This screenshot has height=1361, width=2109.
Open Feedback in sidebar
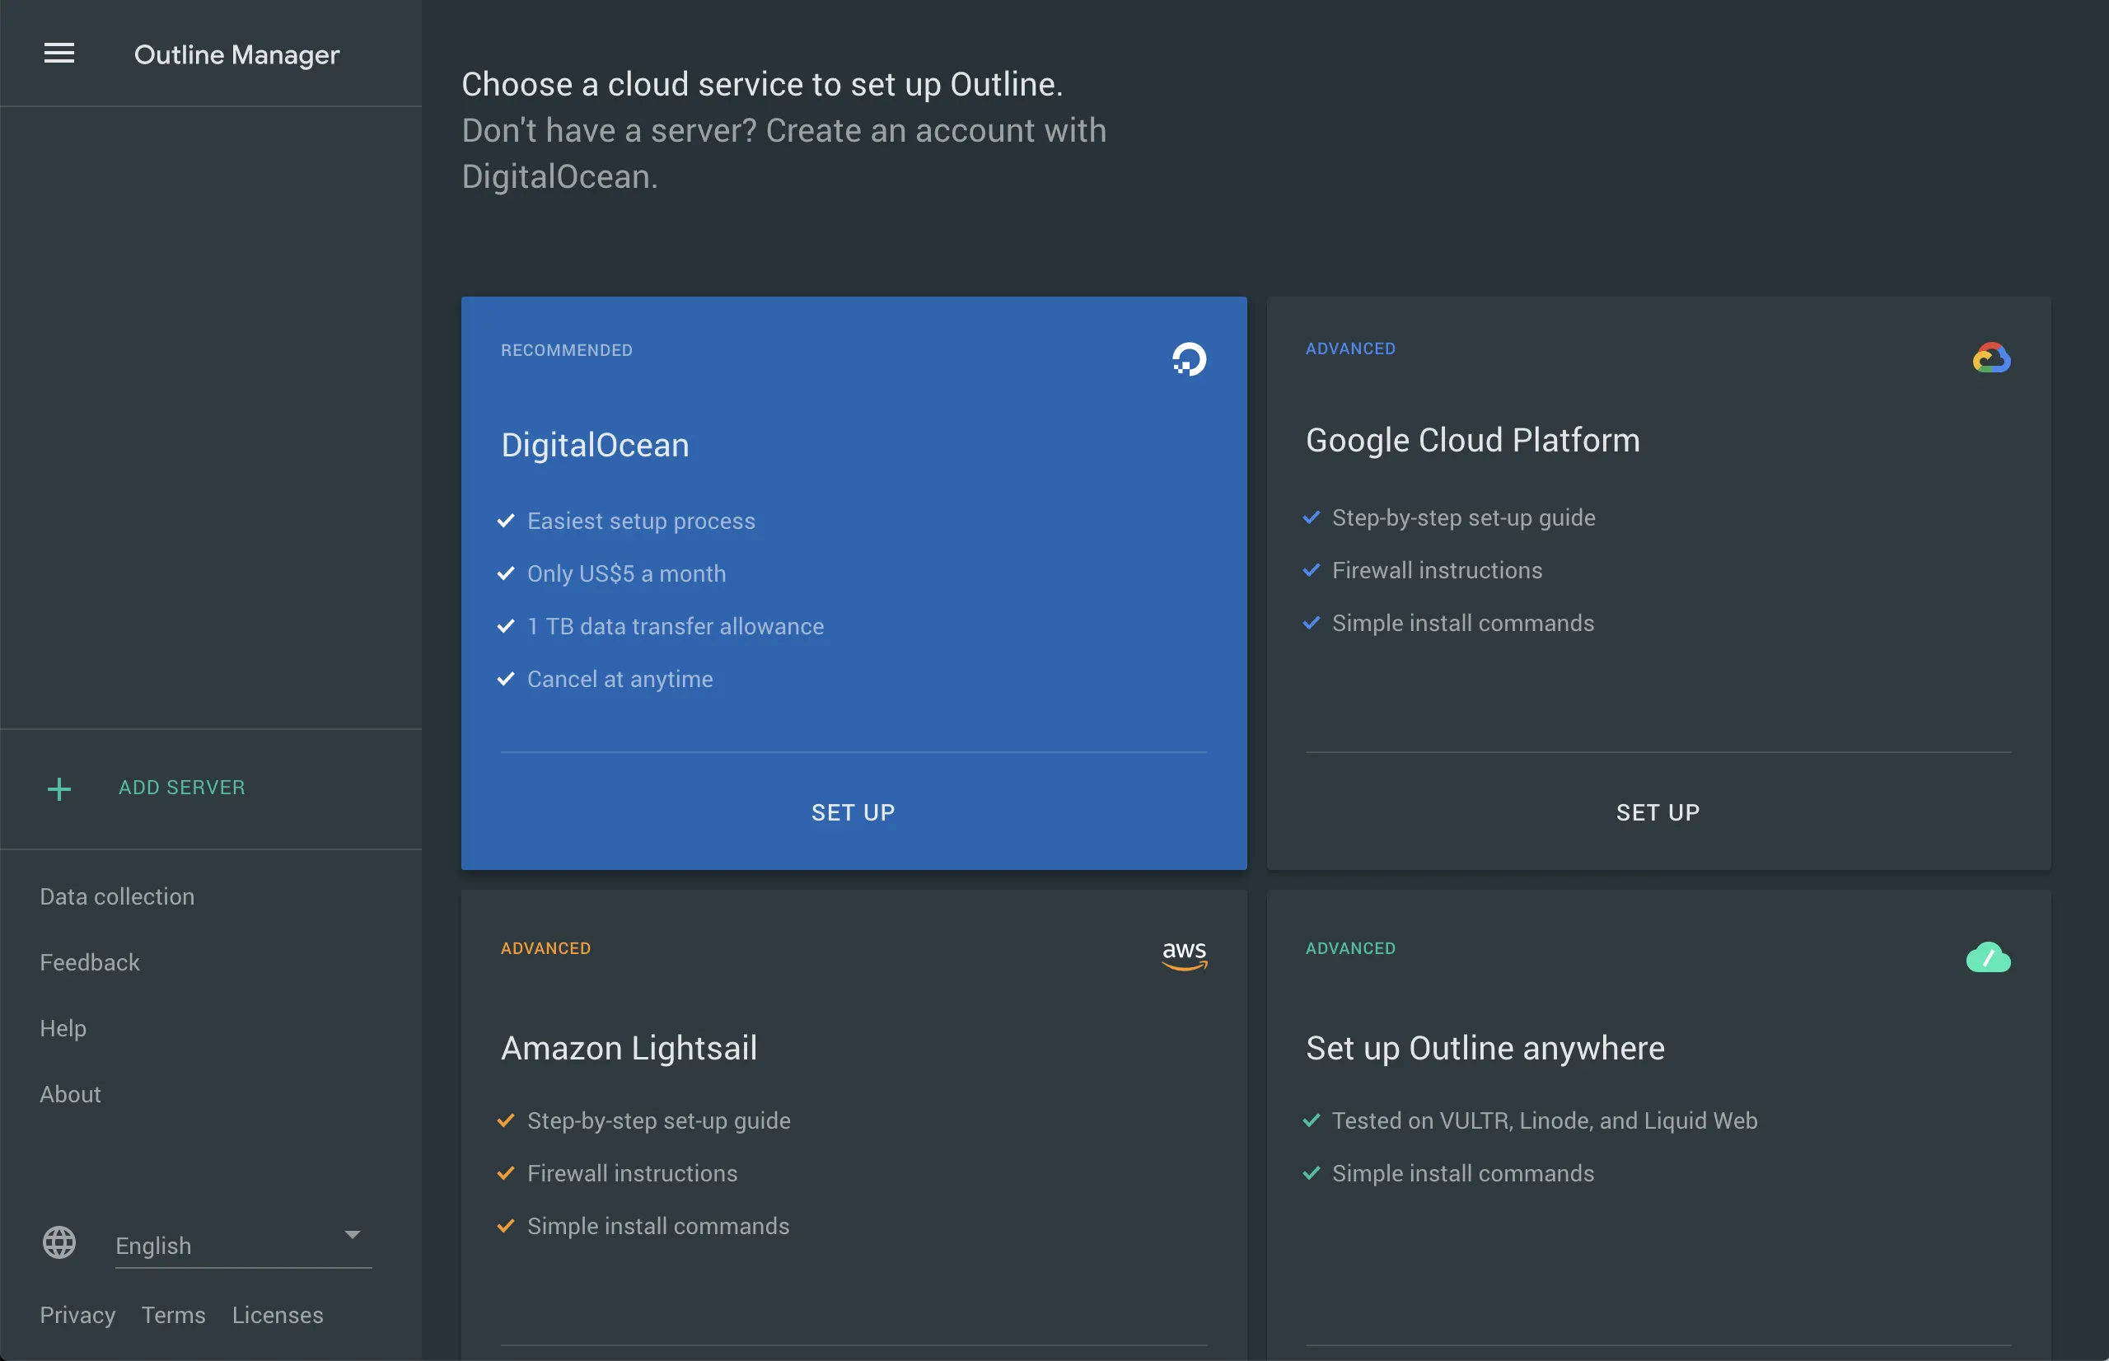pyautogui.click(x=90, y=962)
